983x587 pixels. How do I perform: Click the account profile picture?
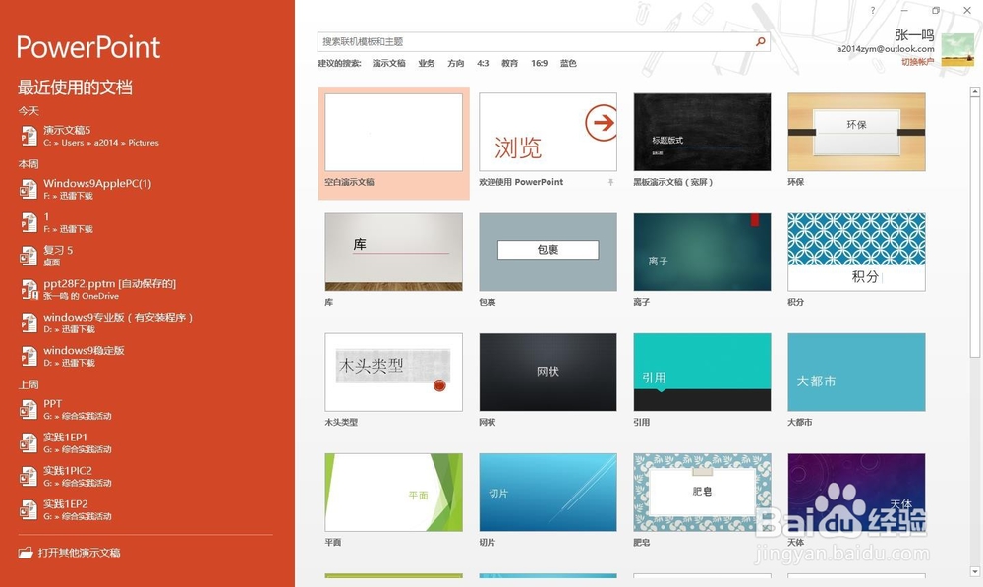pos(957,49)
